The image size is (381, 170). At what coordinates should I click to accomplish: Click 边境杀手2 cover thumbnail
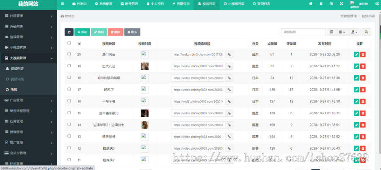pos(145,125)
